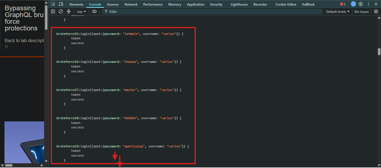381x168 pixels.
Task: Open the Security tab
Action: [216, 4]
